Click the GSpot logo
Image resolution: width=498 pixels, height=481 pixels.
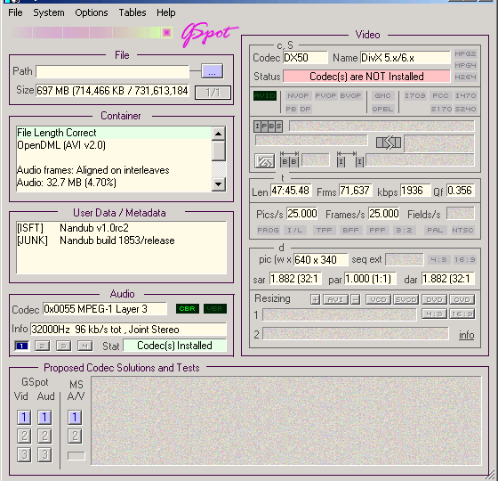coord(209,35)
